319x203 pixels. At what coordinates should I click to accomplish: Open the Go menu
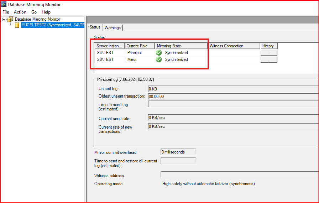pyautogui.click(x=34, y=12)
